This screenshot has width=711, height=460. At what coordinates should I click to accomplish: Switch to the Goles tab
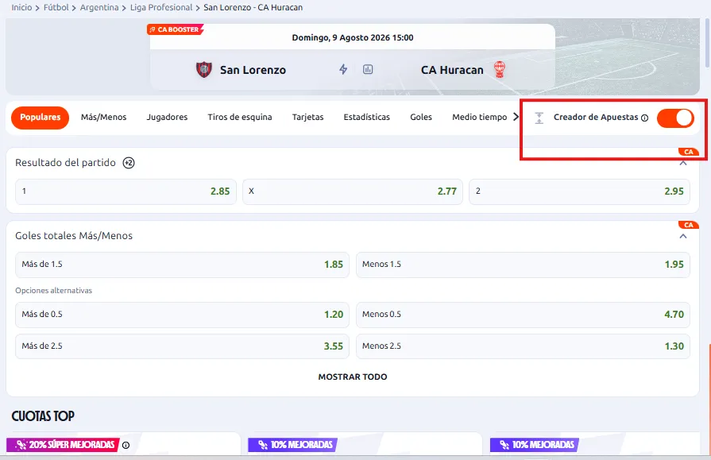coord(421,117)
